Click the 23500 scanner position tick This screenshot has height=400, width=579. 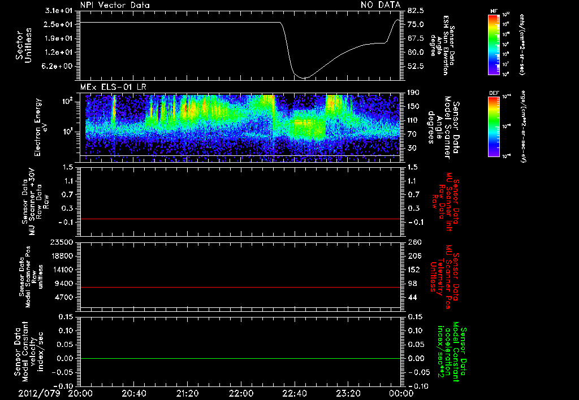pos(62,242)
